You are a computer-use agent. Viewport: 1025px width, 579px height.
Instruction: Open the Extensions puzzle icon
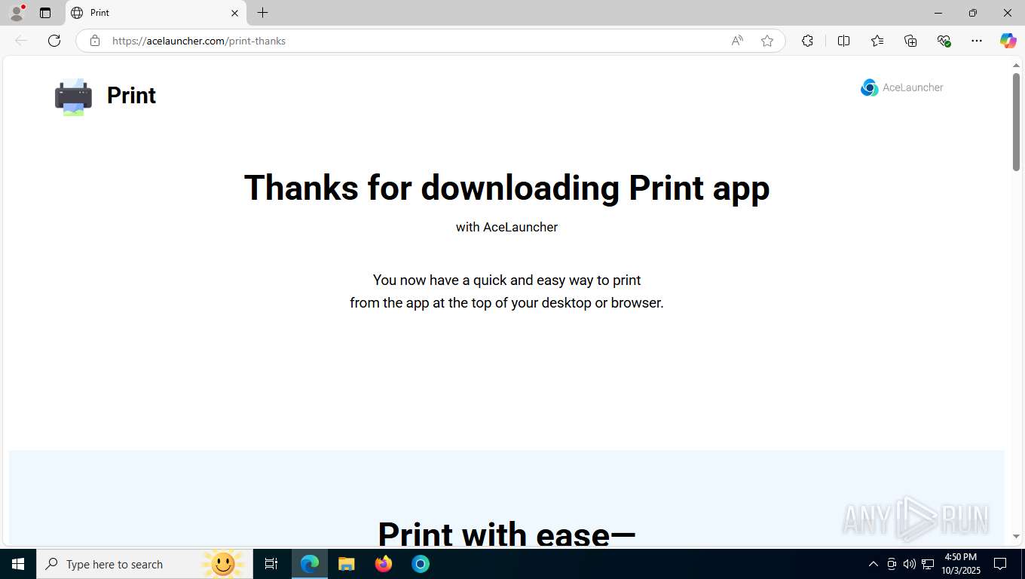[807, 41]
